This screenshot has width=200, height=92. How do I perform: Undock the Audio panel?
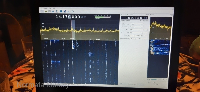171,15
